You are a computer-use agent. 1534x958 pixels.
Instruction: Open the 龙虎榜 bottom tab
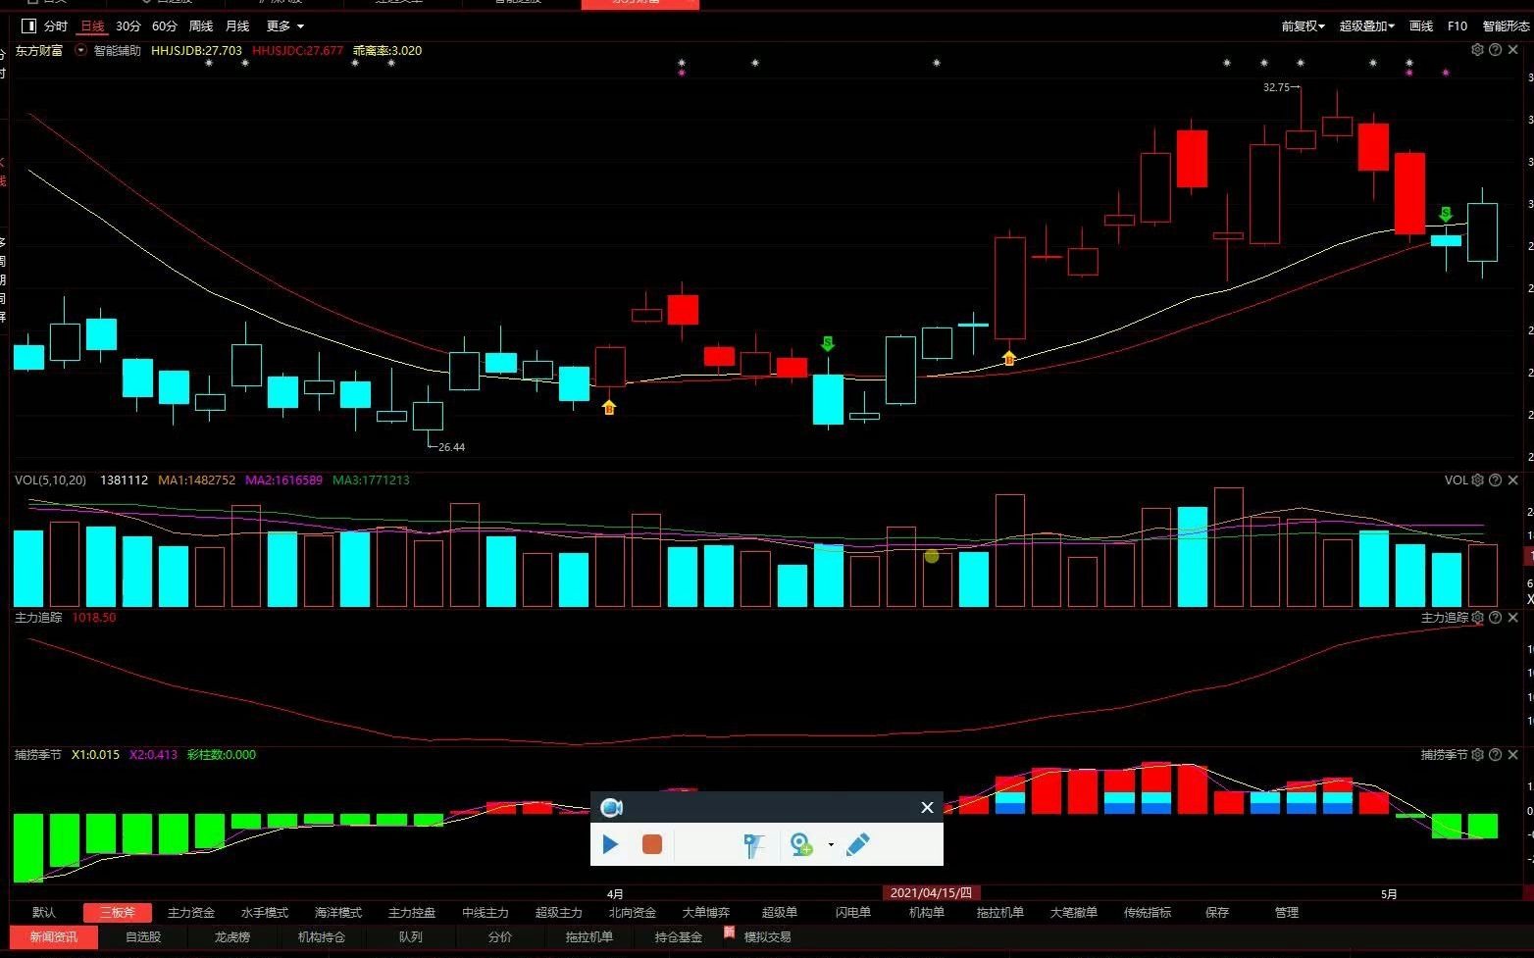tap(232, 937)
